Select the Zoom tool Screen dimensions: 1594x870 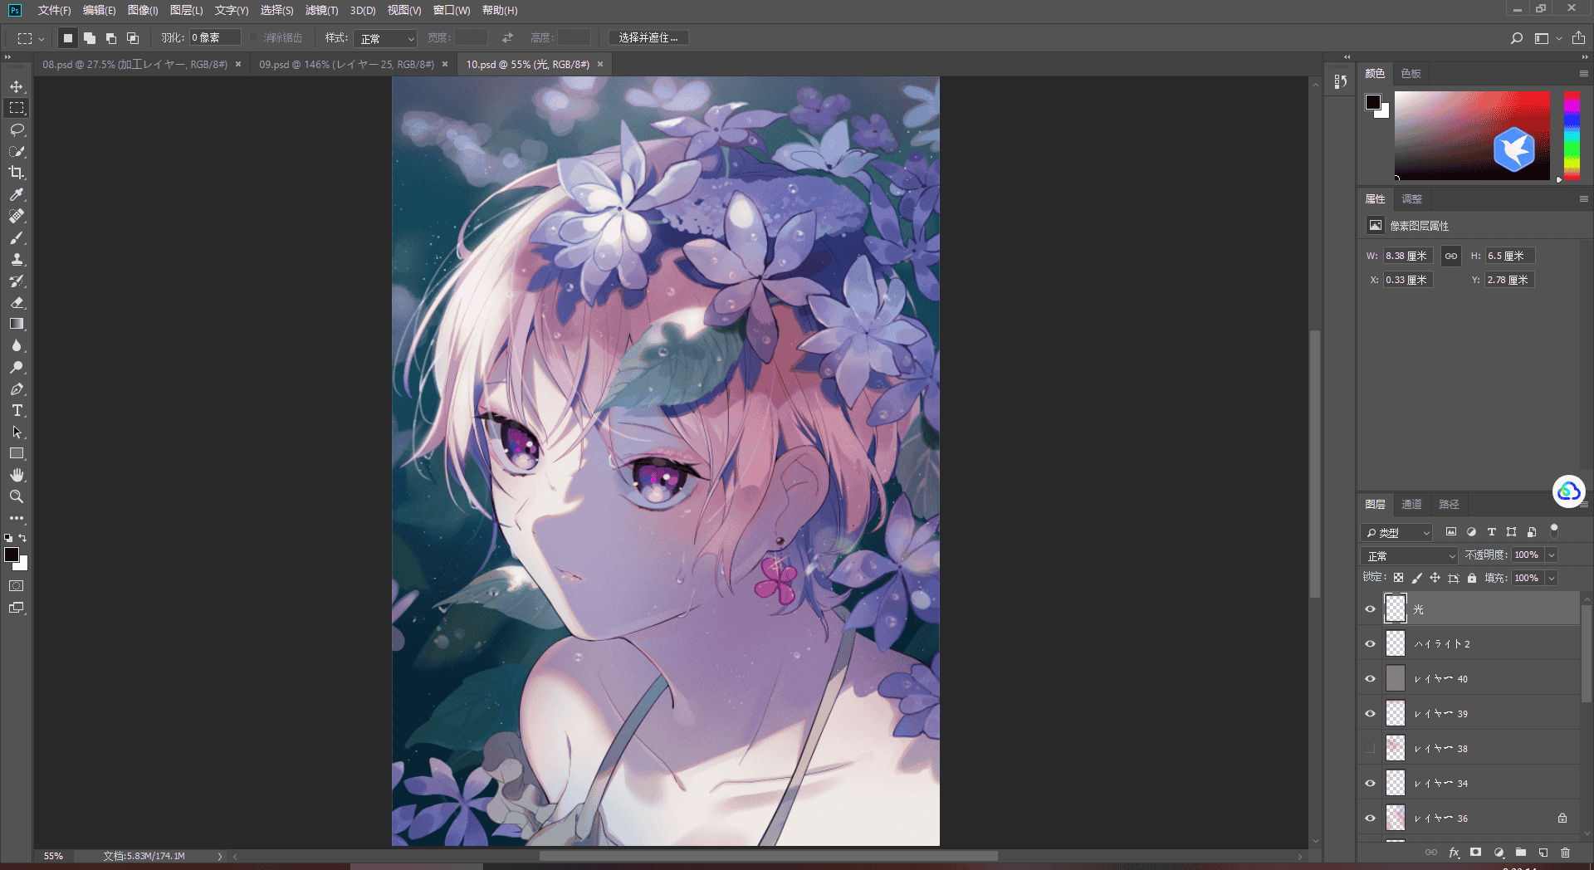17,496
